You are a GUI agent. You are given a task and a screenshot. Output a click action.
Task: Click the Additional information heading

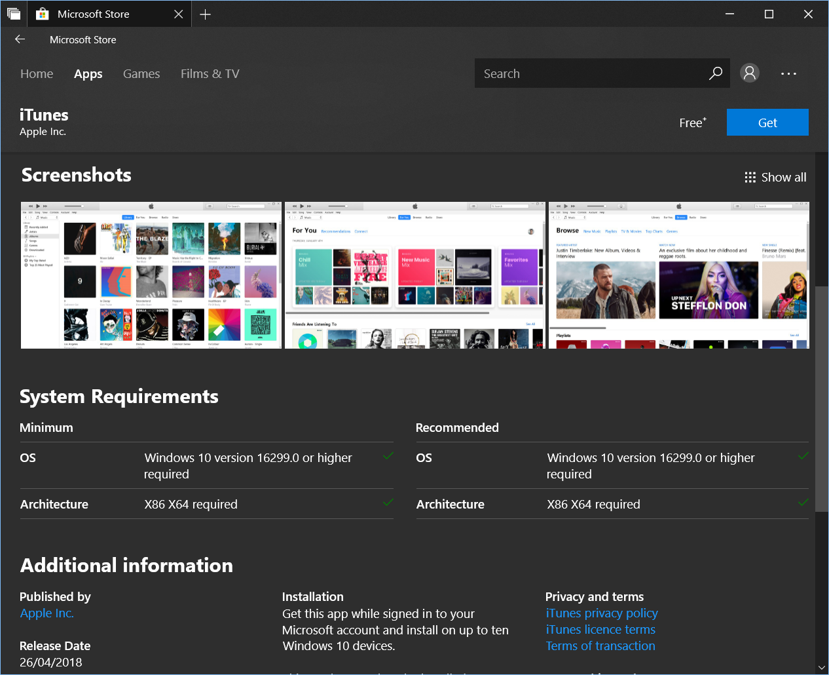[126, 566]
